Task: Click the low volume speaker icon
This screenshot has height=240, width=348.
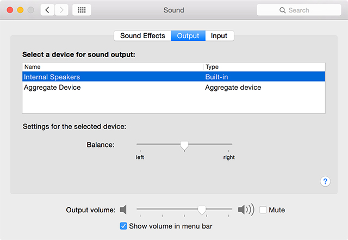Action: tap(123, 210)
